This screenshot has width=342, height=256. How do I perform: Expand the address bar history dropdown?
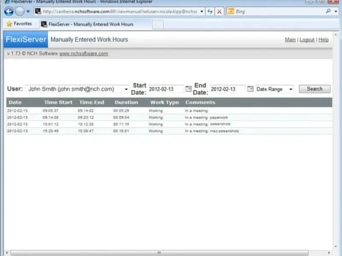coord(202,12)
